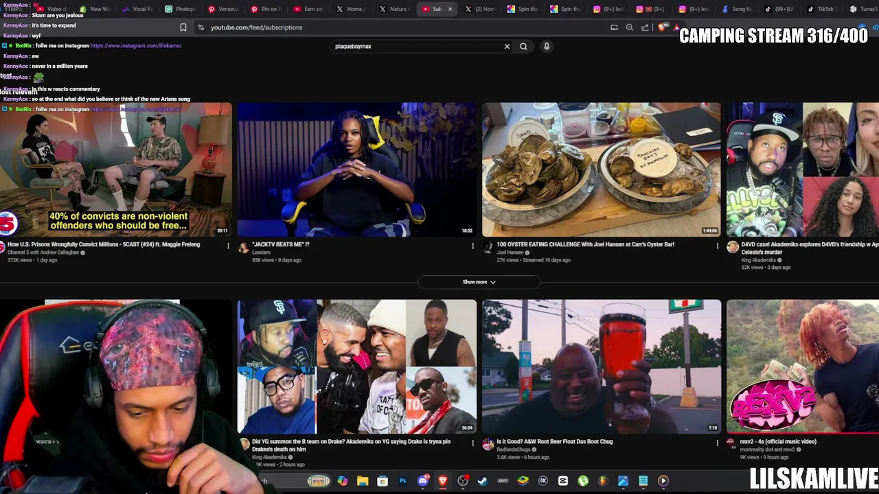This screenshot has width=879, height=494.
Task: Open the Is it Good? A&W Root Beer Float title
Action: click(554, 442)
